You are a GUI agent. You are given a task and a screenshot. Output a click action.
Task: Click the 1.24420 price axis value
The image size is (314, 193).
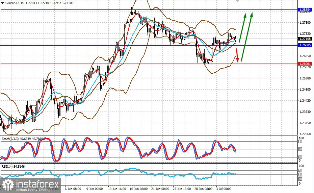305,101
